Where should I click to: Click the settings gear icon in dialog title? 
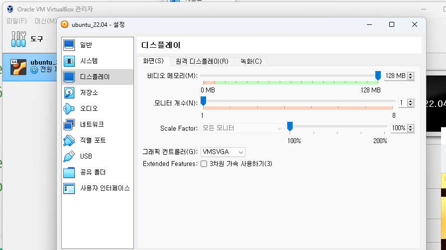(x=65, y=24)
